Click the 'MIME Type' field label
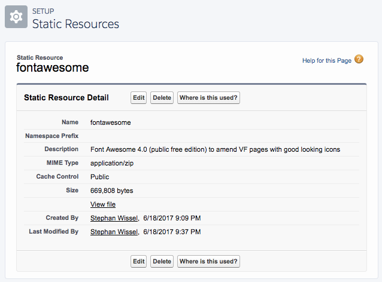The image size is (382, 282). point(63,163)
